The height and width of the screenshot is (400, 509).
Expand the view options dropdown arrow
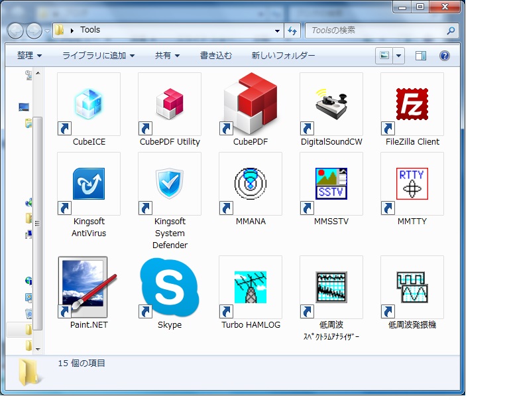point(398,56)
